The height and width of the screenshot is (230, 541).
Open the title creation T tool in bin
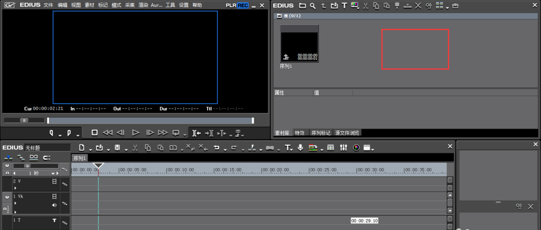point(344,5)
